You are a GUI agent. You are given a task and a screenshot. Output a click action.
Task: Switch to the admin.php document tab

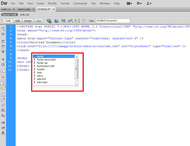point(24,9)
